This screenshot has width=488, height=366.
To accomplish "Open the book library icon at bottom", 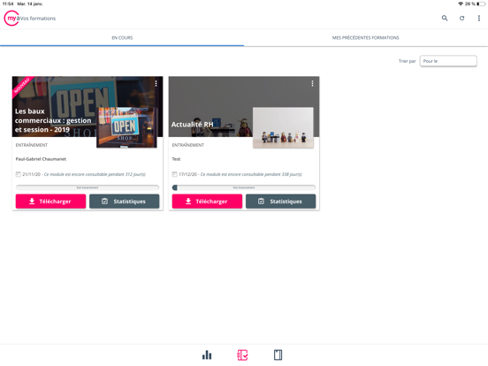I will point(278,355).
